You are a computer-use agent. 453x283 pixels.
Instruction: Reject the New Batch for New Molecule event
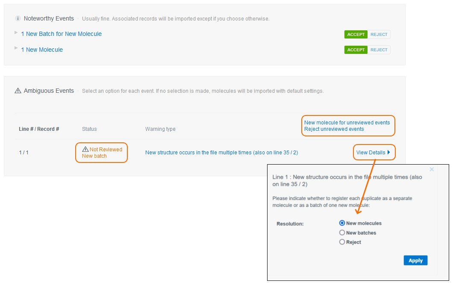tap(379, 34)
